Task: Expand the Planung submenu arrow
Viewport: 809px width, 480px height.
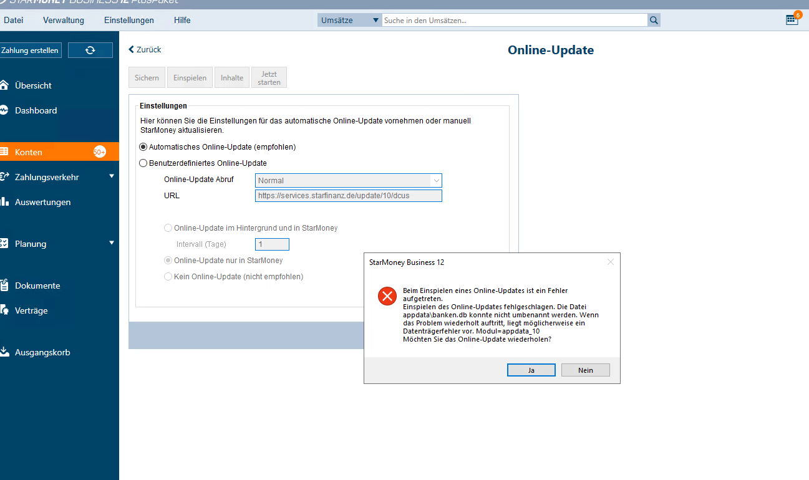Action: [x=112, y=243]
